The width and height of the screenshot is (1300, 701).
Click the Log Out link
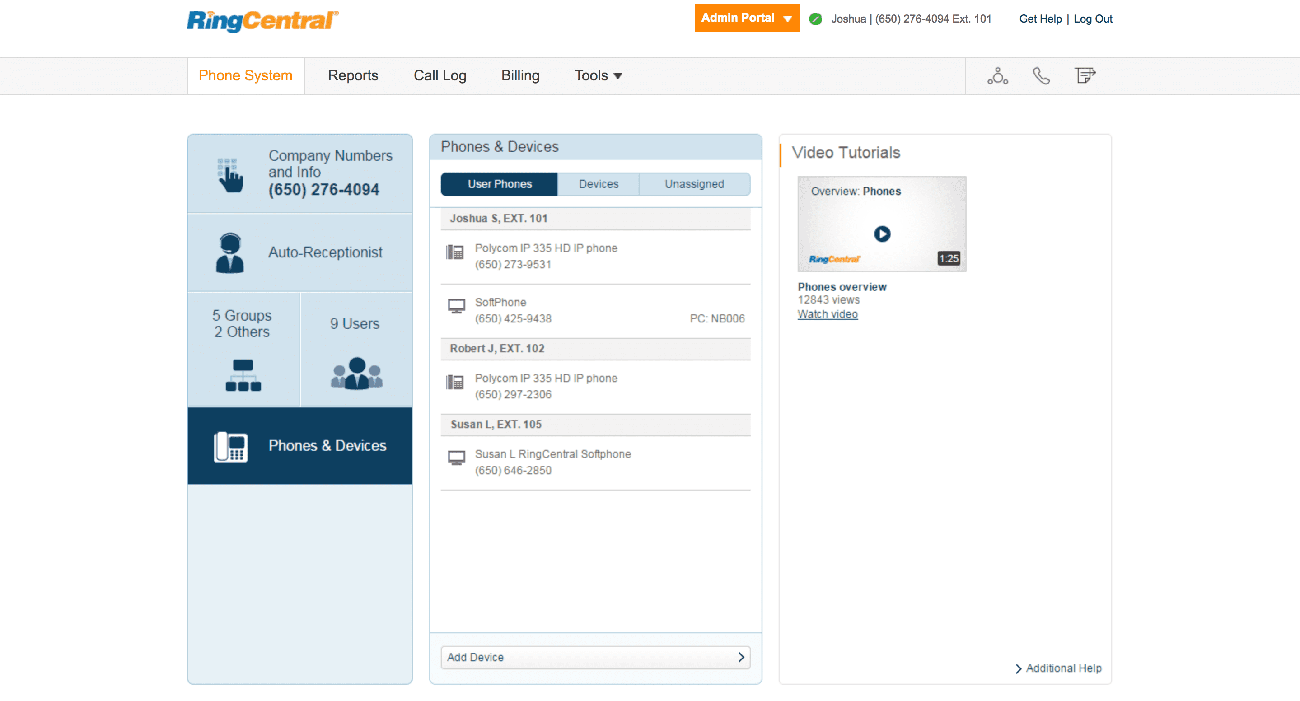(1092, 19)
